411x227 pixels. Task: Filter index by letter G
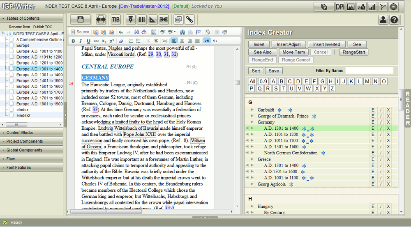[322, 81]
